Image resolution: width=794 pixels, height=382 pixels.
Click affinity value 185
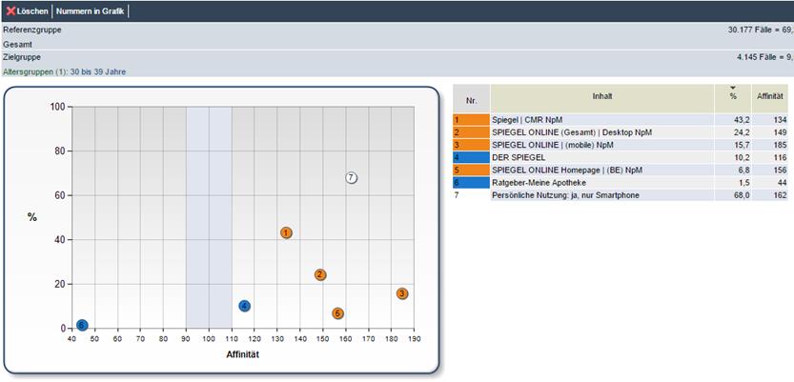[781, 145]
